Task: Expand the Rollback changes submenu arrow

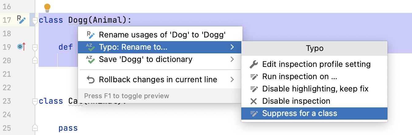Action: (x=232, y=80)
